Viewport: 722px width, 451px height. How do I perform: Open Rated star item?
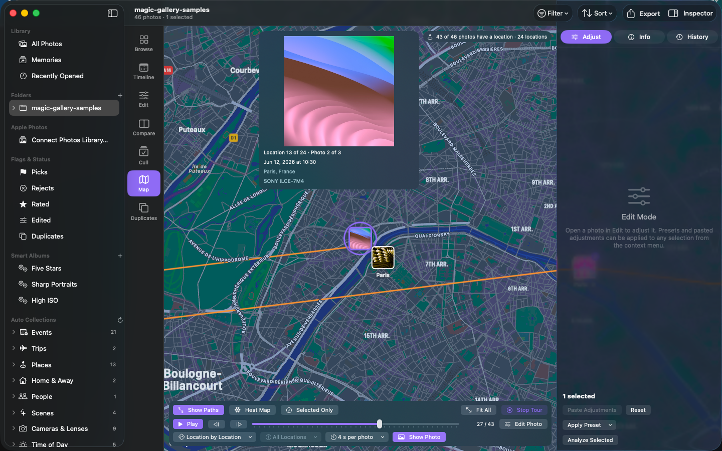coord(64,204)
